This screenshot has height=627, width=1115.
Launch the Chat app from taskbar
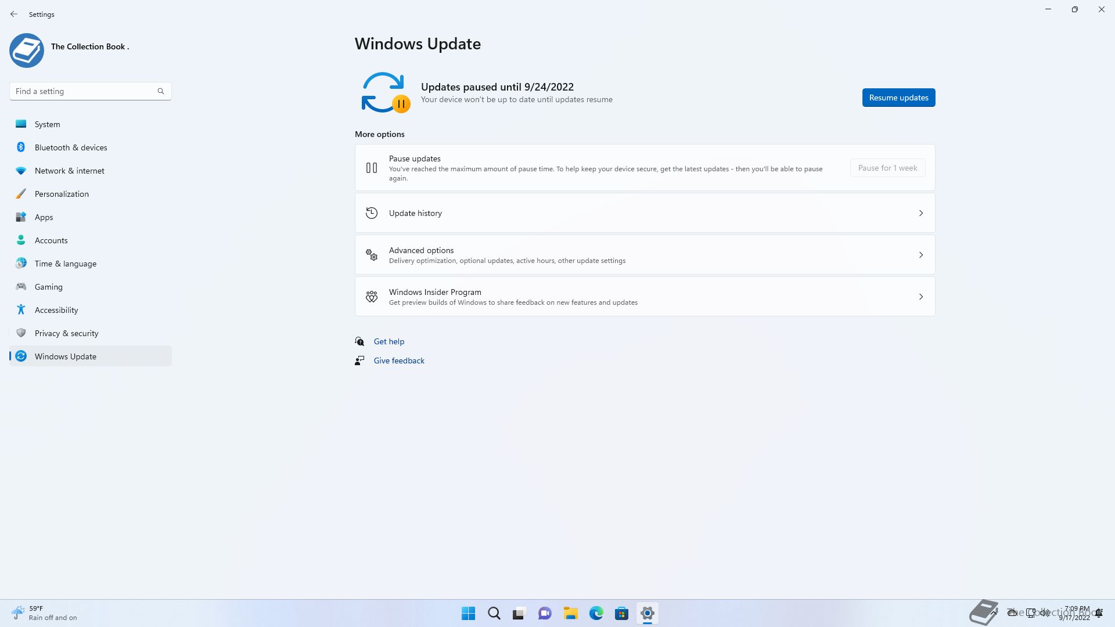[x=545, y=613]
